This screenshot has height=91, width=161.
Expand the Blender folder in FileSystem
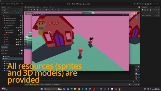[x=3, y=61]
